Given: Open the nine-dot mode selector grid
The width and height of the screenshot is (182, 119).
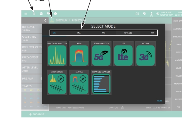Looking at the screenshot, I should click(x=34, y=14).
